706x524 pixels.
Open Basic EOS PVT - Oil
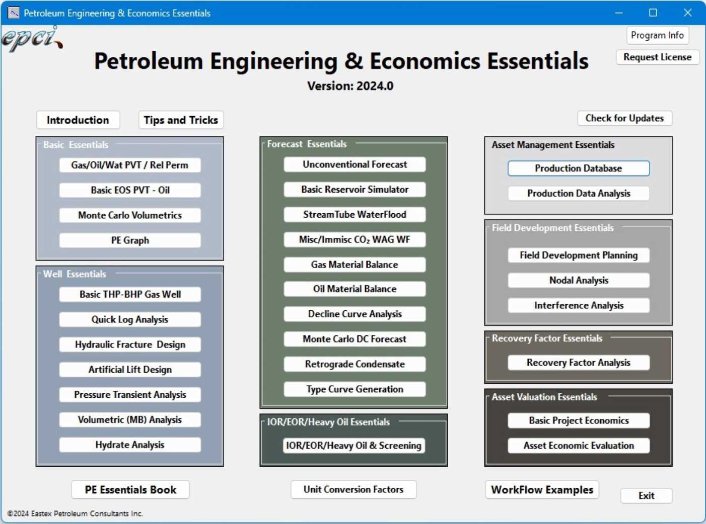pos(130,190)
